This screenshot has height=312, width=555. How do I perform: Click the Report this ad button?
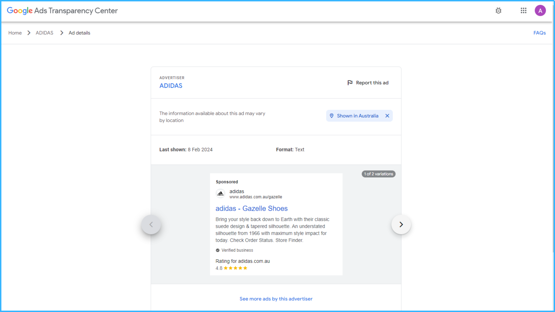[368, 83]
